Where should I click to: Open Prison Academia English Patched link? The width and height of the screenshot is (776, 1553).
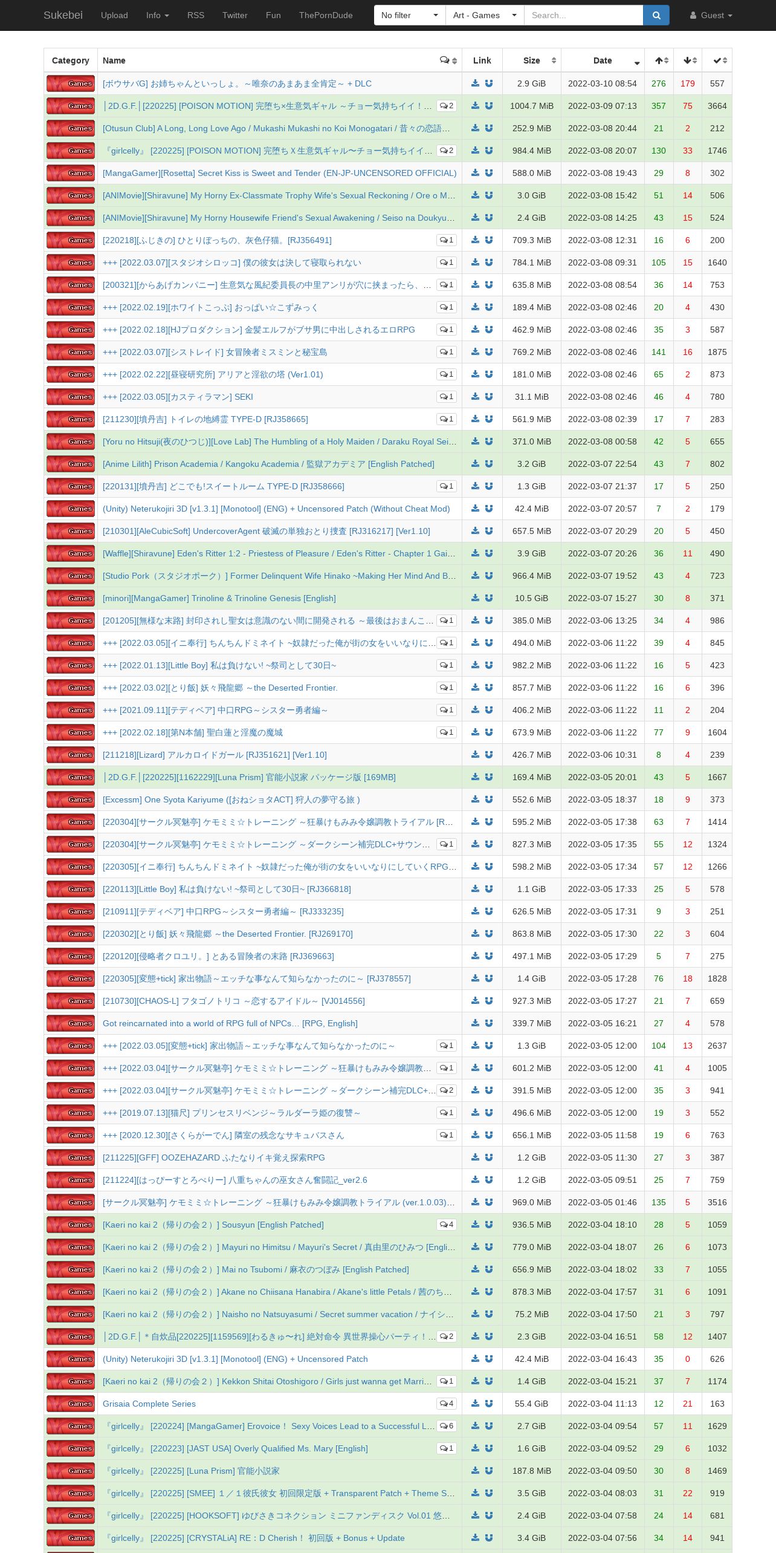pyautogui.click(x=268, y=464)
